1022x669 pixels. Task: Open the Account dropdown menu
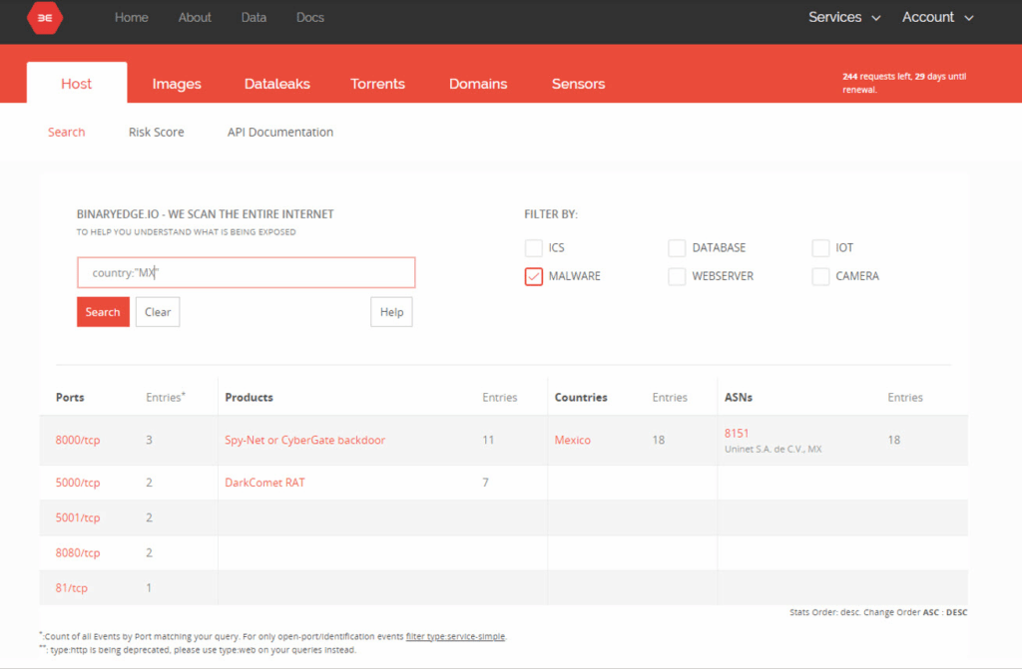938,18
